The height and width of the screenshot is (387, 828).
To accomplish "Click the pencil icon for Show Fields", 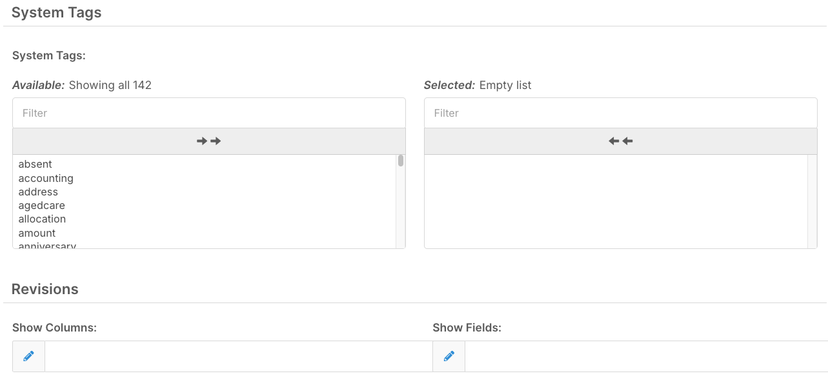I will pyautogui.click(x=449, y=356).
